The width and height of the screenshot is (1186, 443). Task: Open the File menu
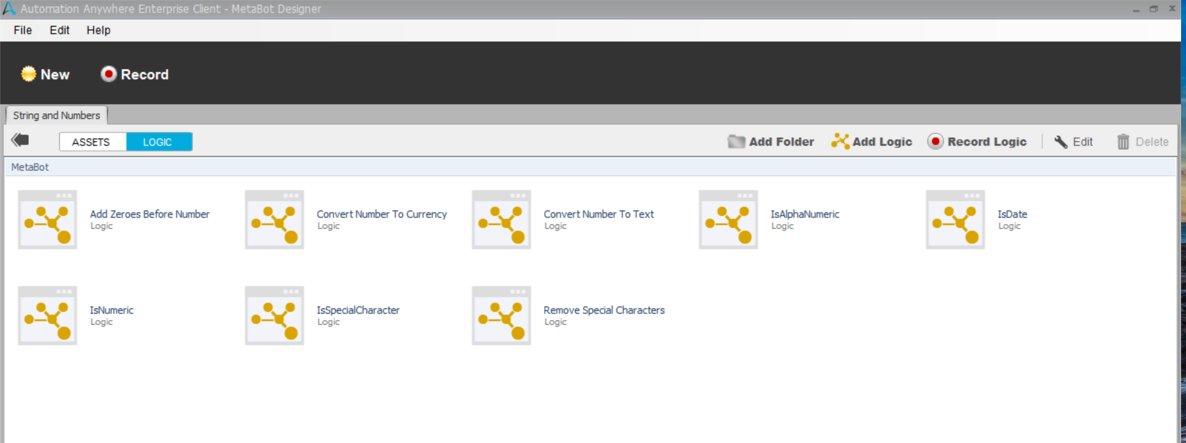23,30
